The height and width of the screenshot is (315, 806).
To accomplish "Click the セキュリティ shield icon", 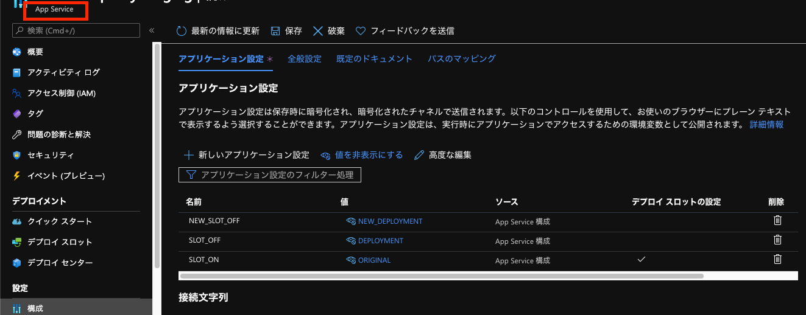I will (17, 155).
